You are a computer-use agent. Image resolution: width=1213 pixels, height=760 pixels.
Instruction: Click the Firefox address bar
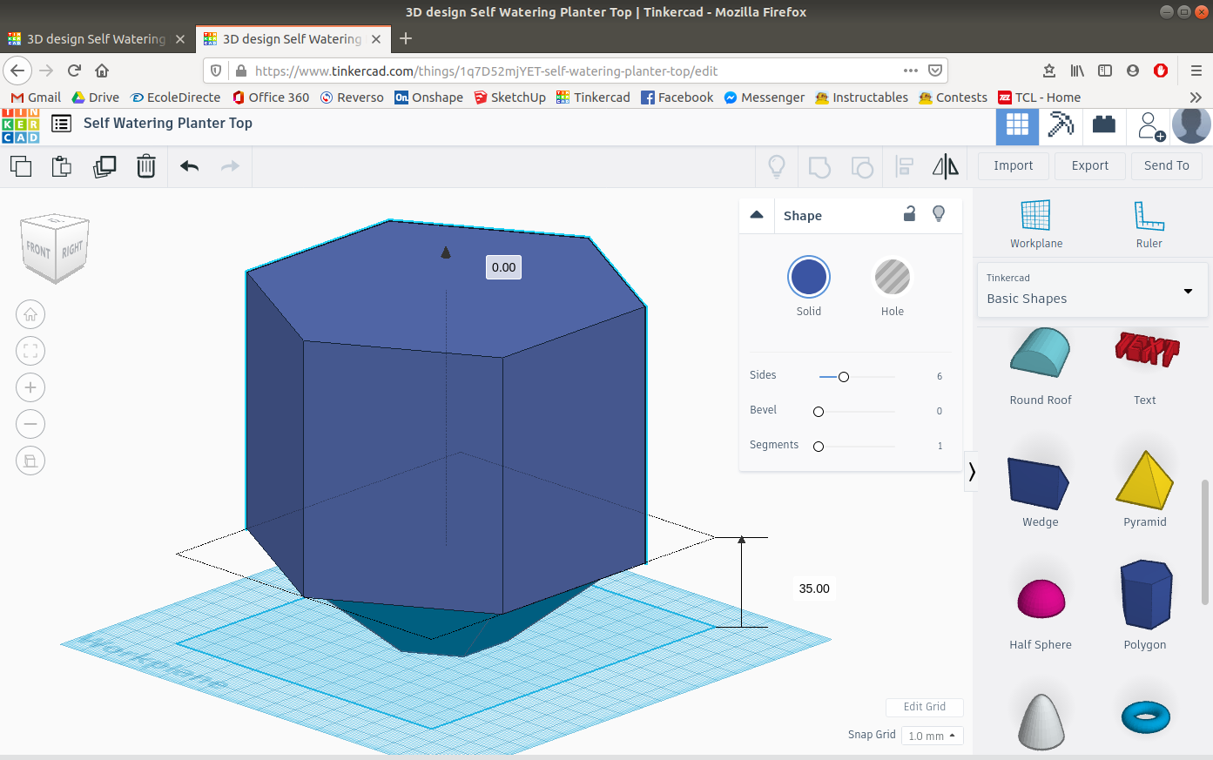[575, 71]
